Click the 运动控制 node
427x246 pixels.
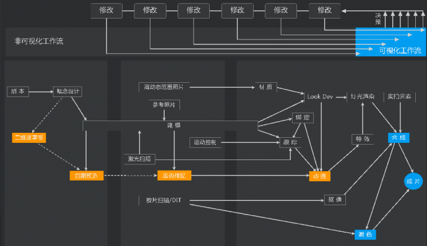[x=205, y=142]
